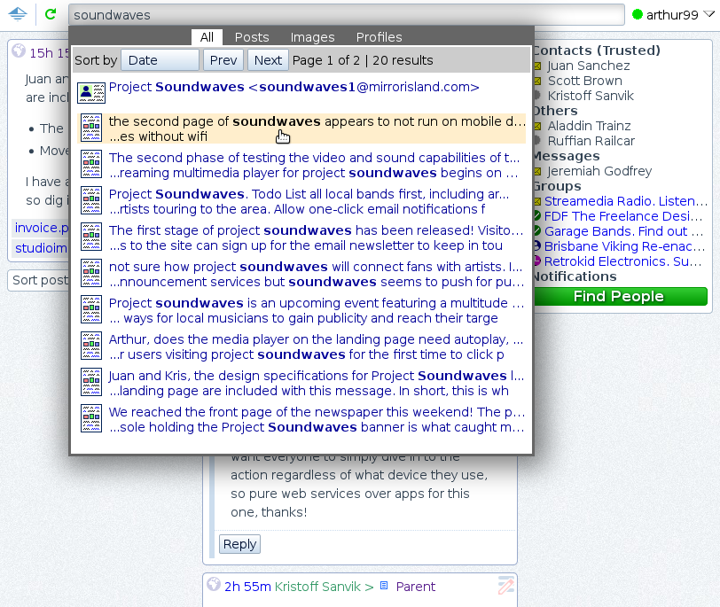
Task: Select contact Juan Sanchez
Action: coord(588,66)
